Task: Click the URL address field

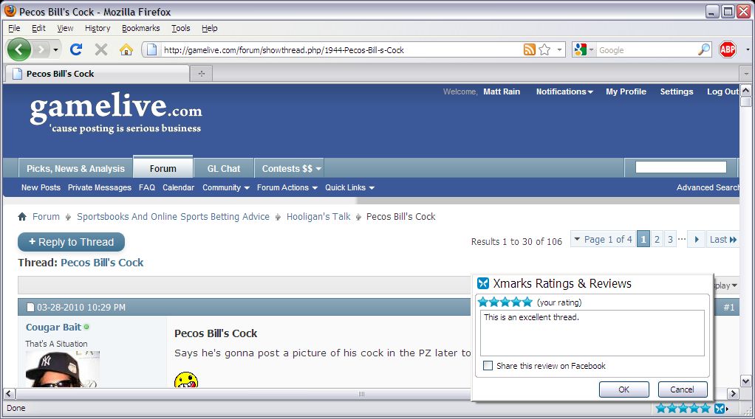Action: click(x=341, y=49)
